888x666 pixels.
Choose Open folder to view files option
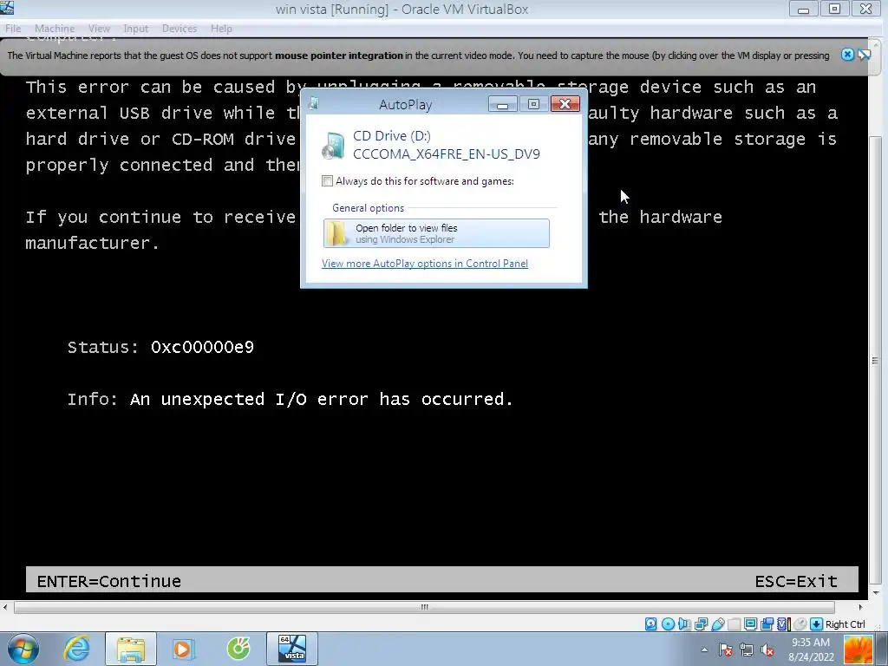(x=436, y=233)
